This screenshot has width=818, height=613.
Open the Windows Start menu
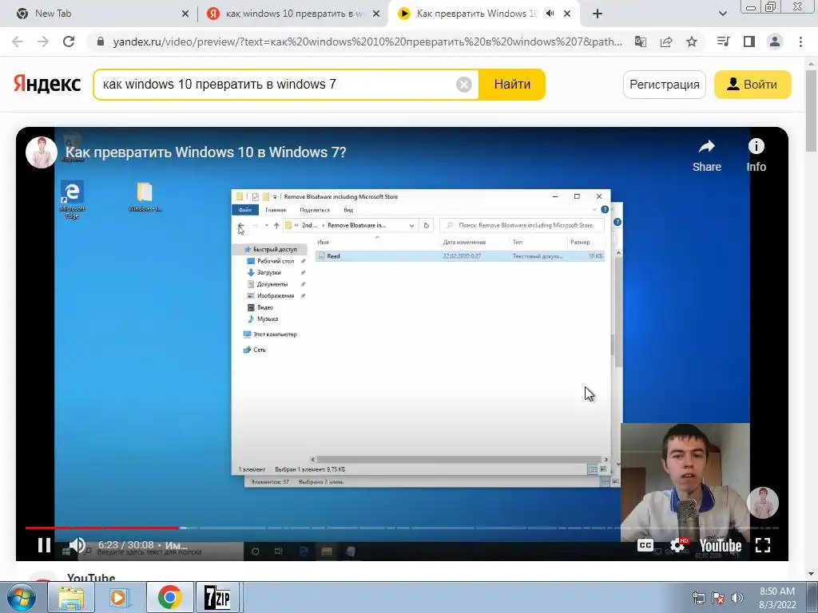click(22, 597)
